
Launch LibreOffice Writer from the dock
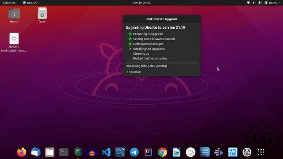(x=176, y=152)
